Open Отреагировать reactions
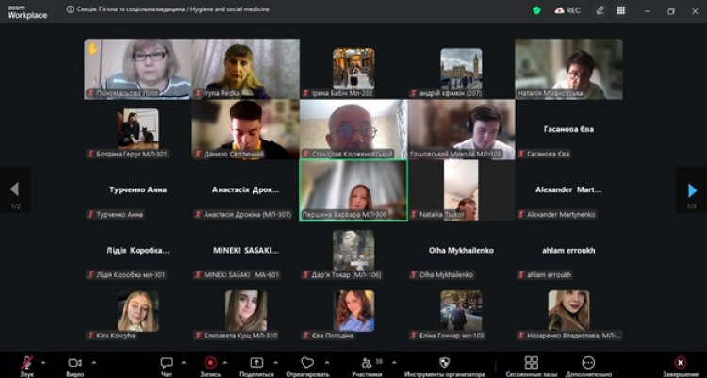Screen dimensions: 707x378 [307, 363]
